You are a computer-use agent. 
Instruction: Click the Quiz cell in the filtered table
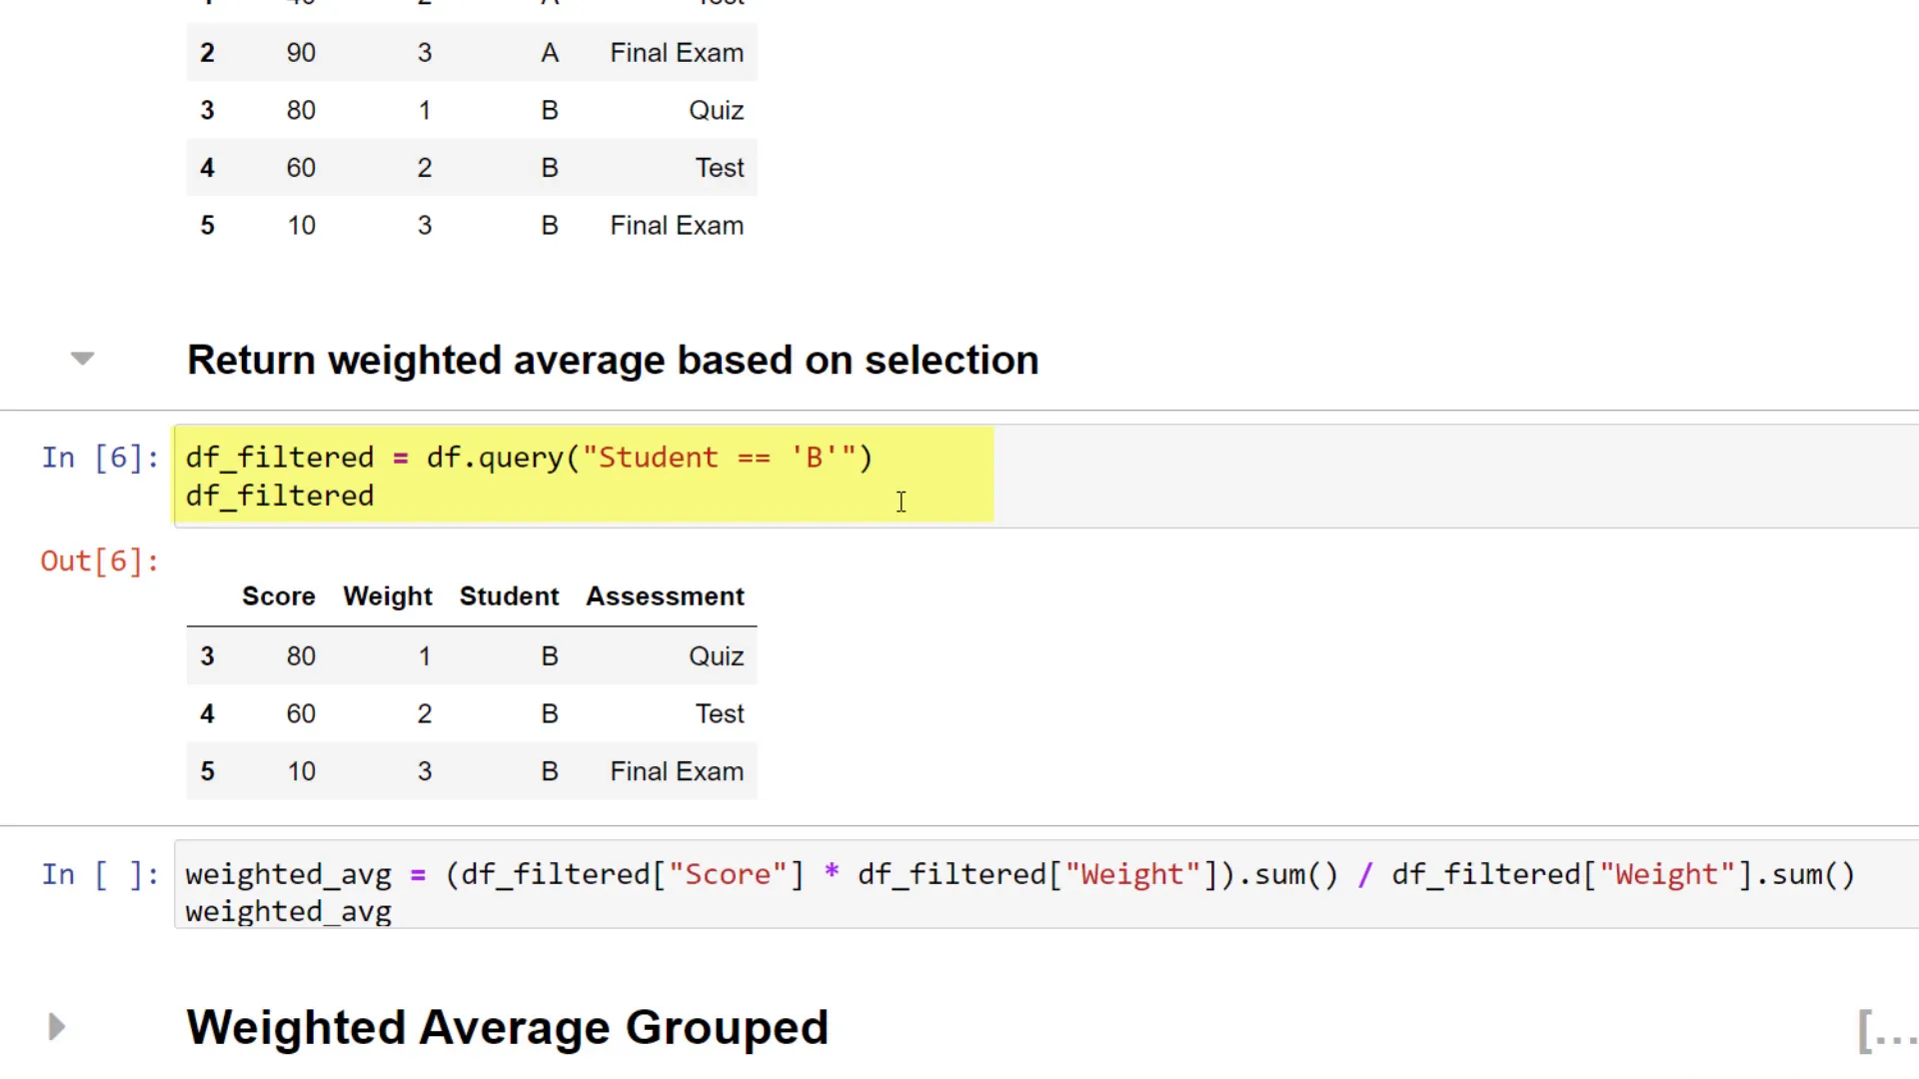point(716,655)
